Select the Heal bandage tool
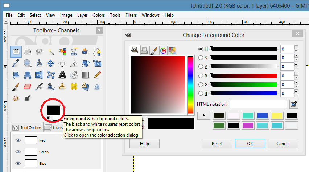This screenshot has height=172, width=309. 74,87
